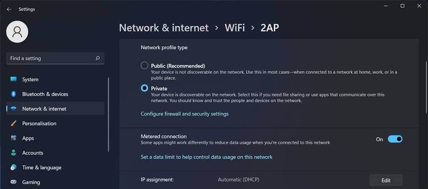Click the Gaming controller icon

pos(13,182)
